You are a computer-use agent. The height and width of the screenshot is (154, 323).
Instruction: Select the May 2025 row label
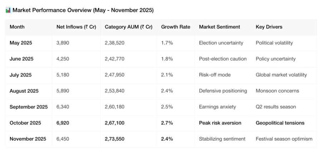click(21, 43)
